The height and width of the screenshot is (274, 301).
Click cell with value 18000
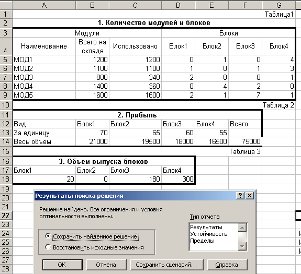click(x=178, y=141)
